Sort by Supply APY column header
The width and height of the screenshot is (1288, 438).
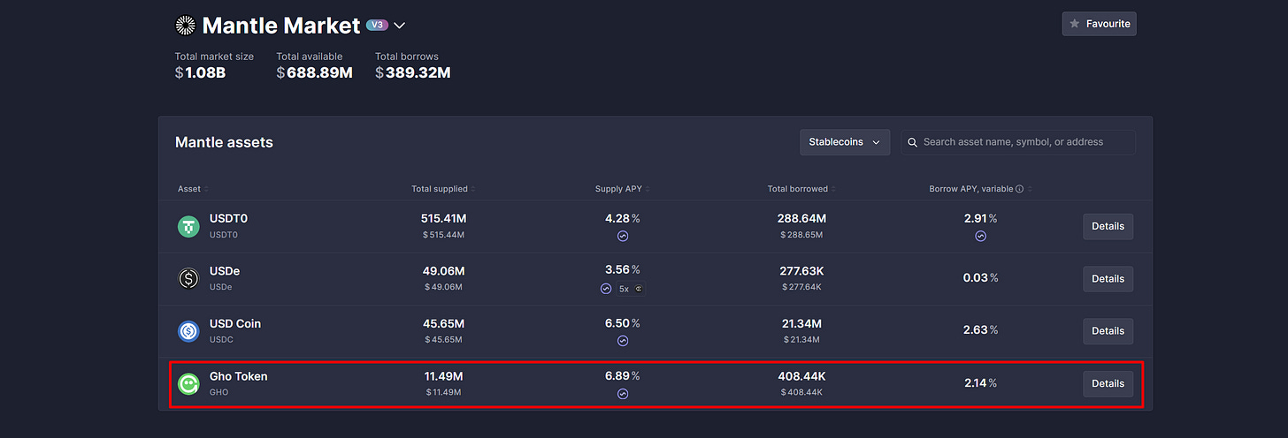[622, 189]
